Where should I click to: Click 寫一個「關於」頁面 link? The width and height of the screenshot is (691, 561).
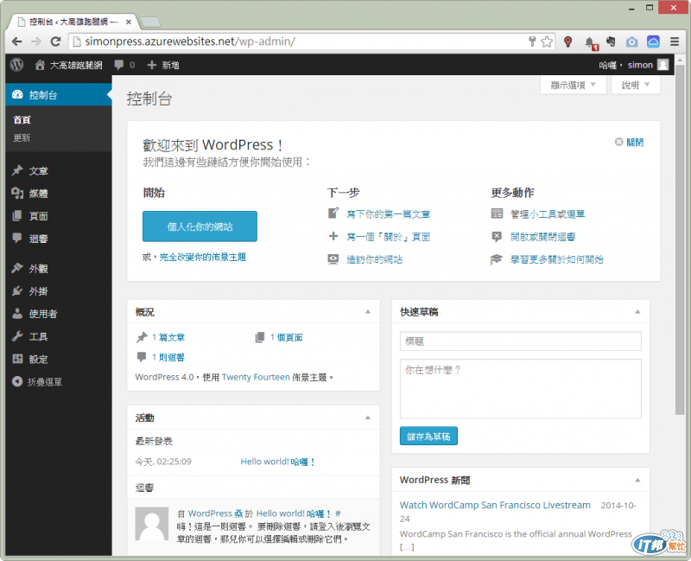(x=388, y=237)
